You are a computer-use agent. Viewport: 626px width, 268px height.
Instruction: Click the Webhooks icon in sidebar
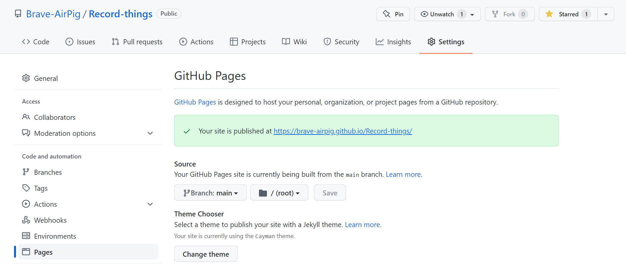click(26, 220)
